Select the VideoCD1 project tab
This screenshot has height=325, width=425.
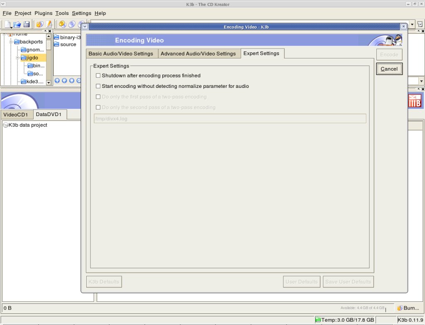[16, 114]
